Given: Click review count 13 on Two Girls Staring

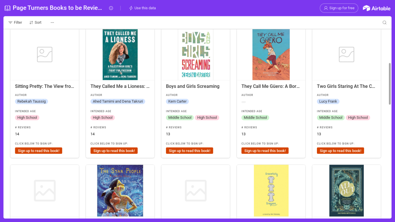Looking at the screenshot, I should click(x=319, y=134).
